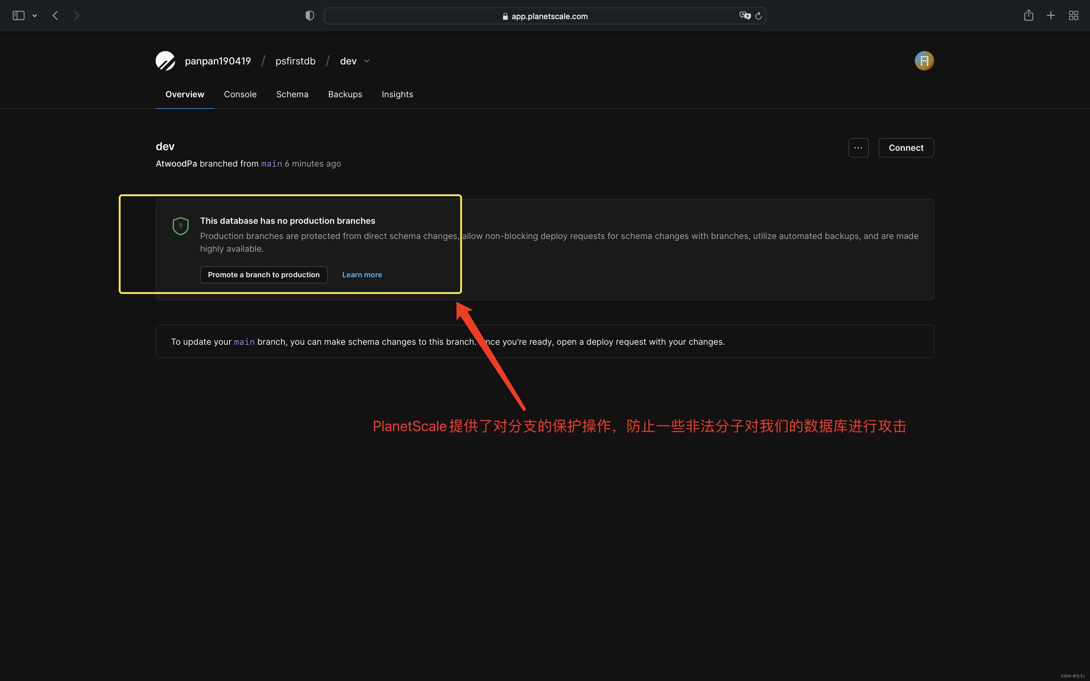Switch to the Overview tab

(185, 94)
